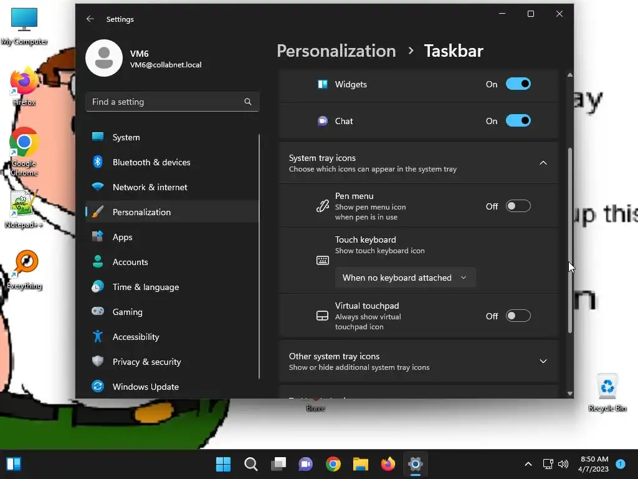Viewport: 638px width, 479px height.
Task: Click the scrollbar down arrow
Action: (x=570, y=394)
